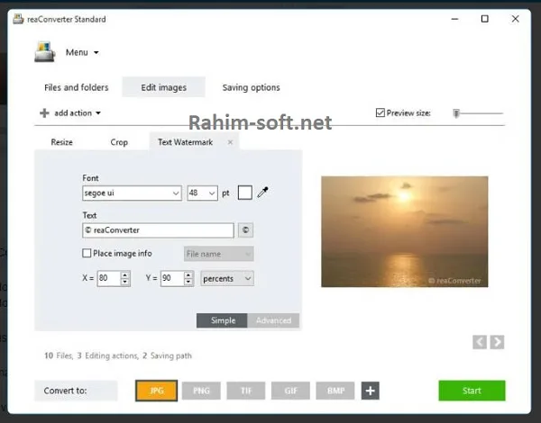Viewport: 541px width, 423px height.
Task: Click the sunset preview image
Action: 404,231
